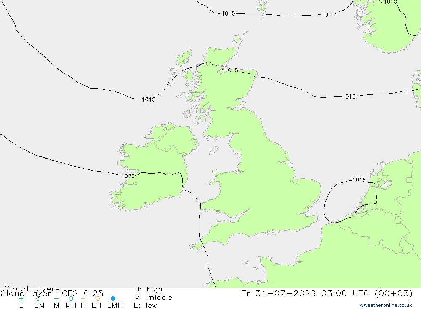This screenshot has height=309, width=421.
Task: Open the weatheronline.co.uk copyright link
Action: [x=385, y=305]
